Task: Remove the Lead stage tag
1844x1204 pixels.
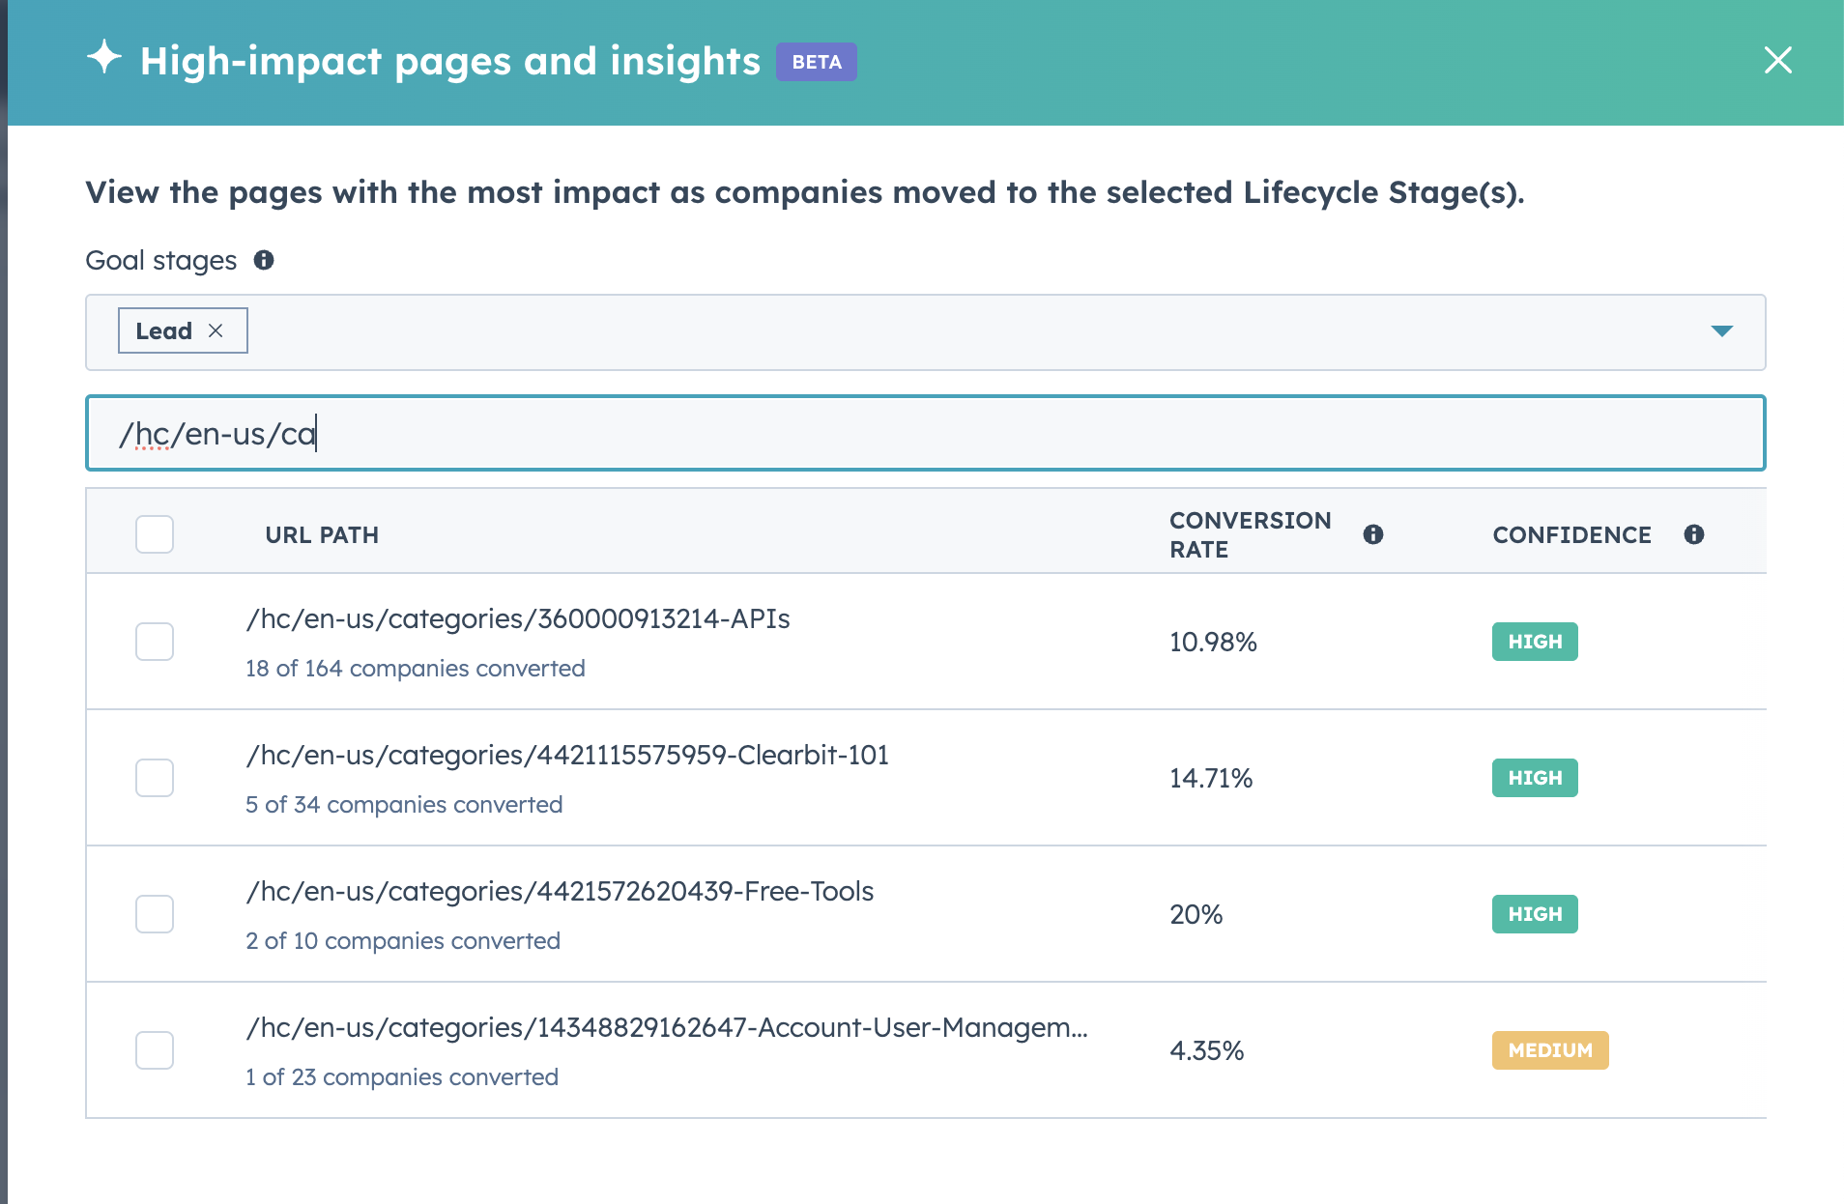Action: point(216,330)
